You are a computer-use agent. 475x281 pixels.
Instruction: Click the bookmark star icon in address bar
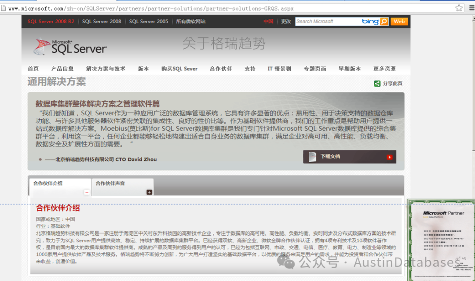pos(459,8)
